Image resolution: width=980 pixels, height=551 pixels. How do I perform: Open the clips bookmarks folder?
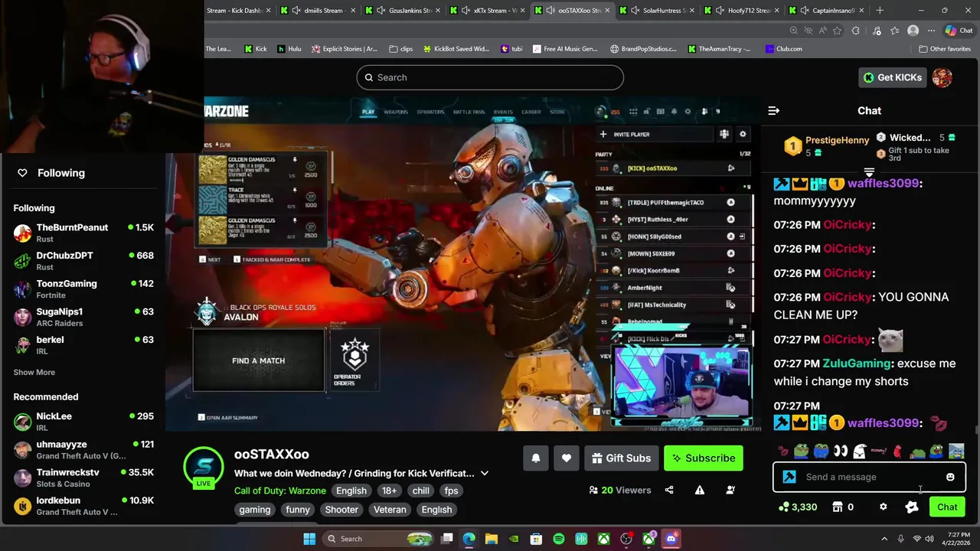[401, 49]
